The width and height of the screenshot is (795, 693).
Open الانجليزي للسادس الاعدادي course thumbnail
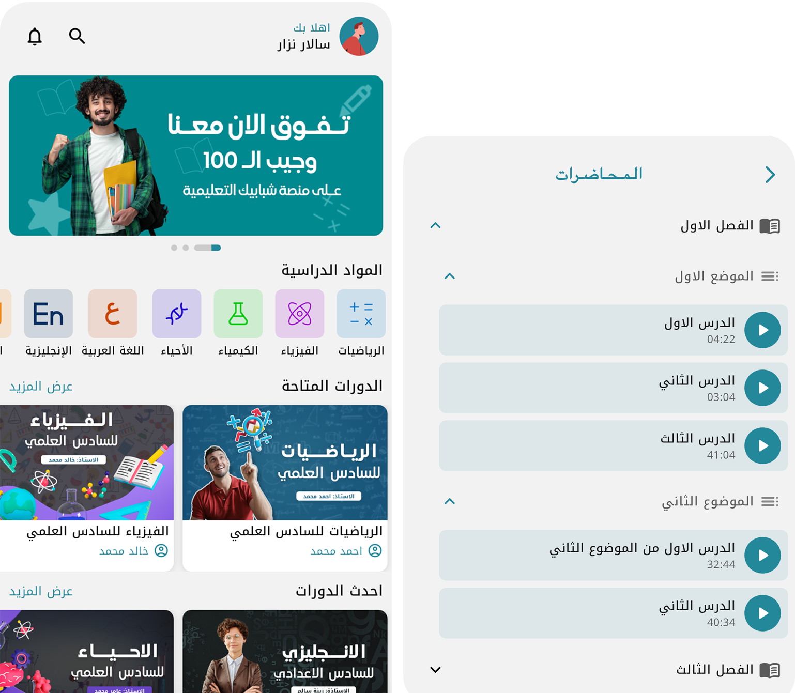(285, 651)
